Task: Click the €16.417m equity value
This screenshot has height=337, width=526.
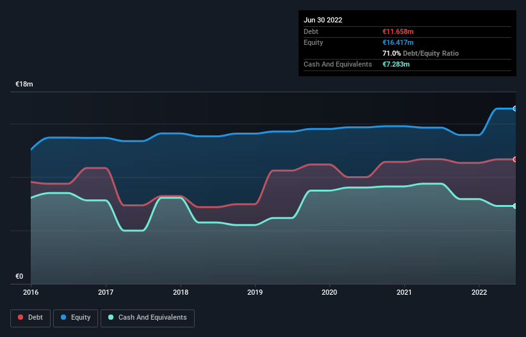Action: tap(398, 42)
